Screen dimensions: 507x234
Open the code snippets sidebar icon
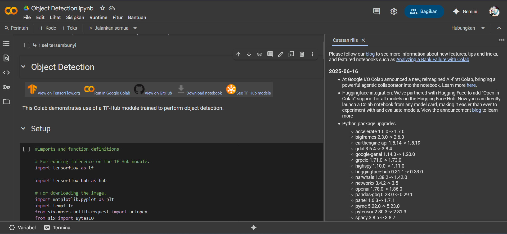[6, 73]
